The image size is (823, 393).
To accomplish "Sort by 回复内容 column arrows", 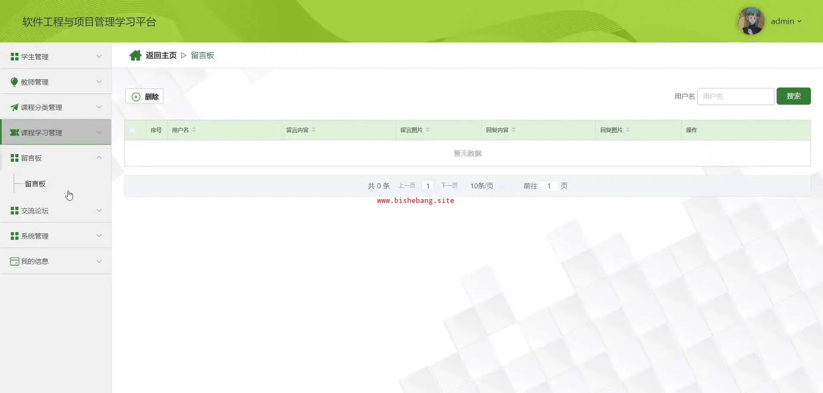I will click(514, 130).
